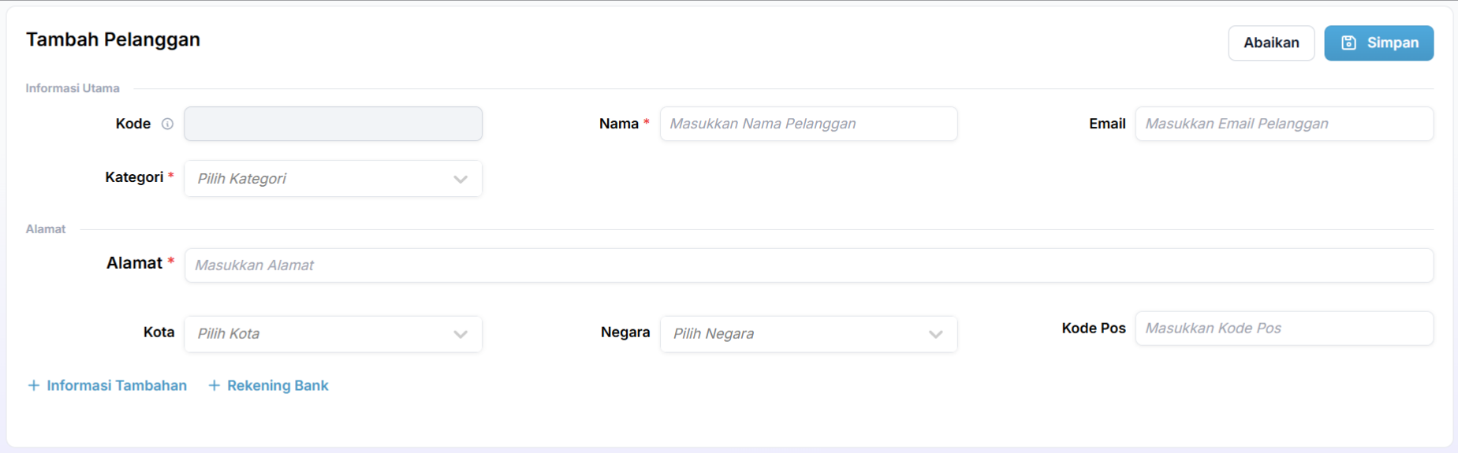This screenshot has width=1458, height=453.
Task: Click the Tambah Pelanggan page title
Action: (113, 39)
